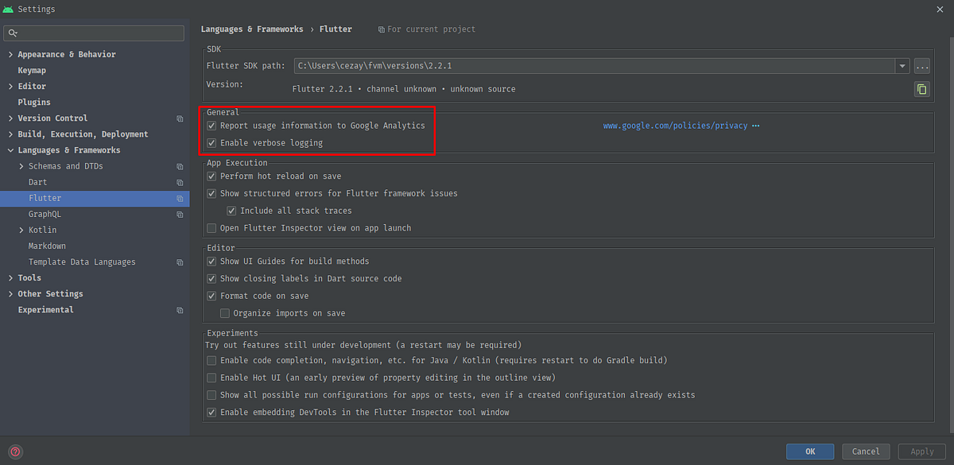
Task: Disable Report usage information to Google Analytics
Action: tap(211, 125)
